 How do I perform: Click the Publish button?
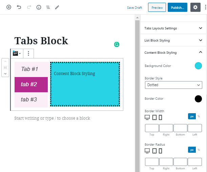pyautogui.click(x=178, y=7)
